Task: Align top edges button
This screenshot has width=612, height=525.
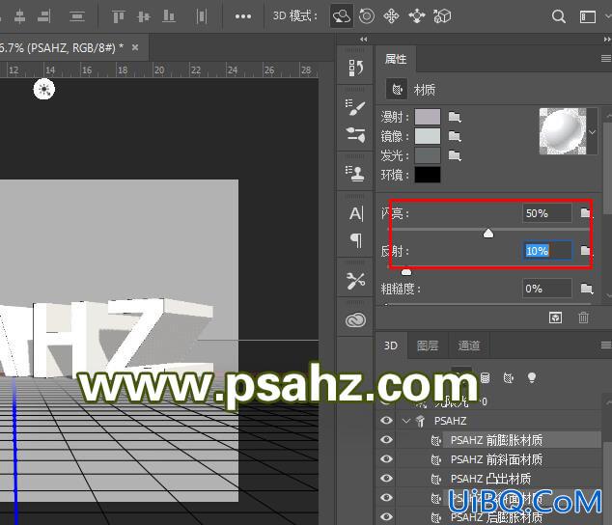Action: 119,16
